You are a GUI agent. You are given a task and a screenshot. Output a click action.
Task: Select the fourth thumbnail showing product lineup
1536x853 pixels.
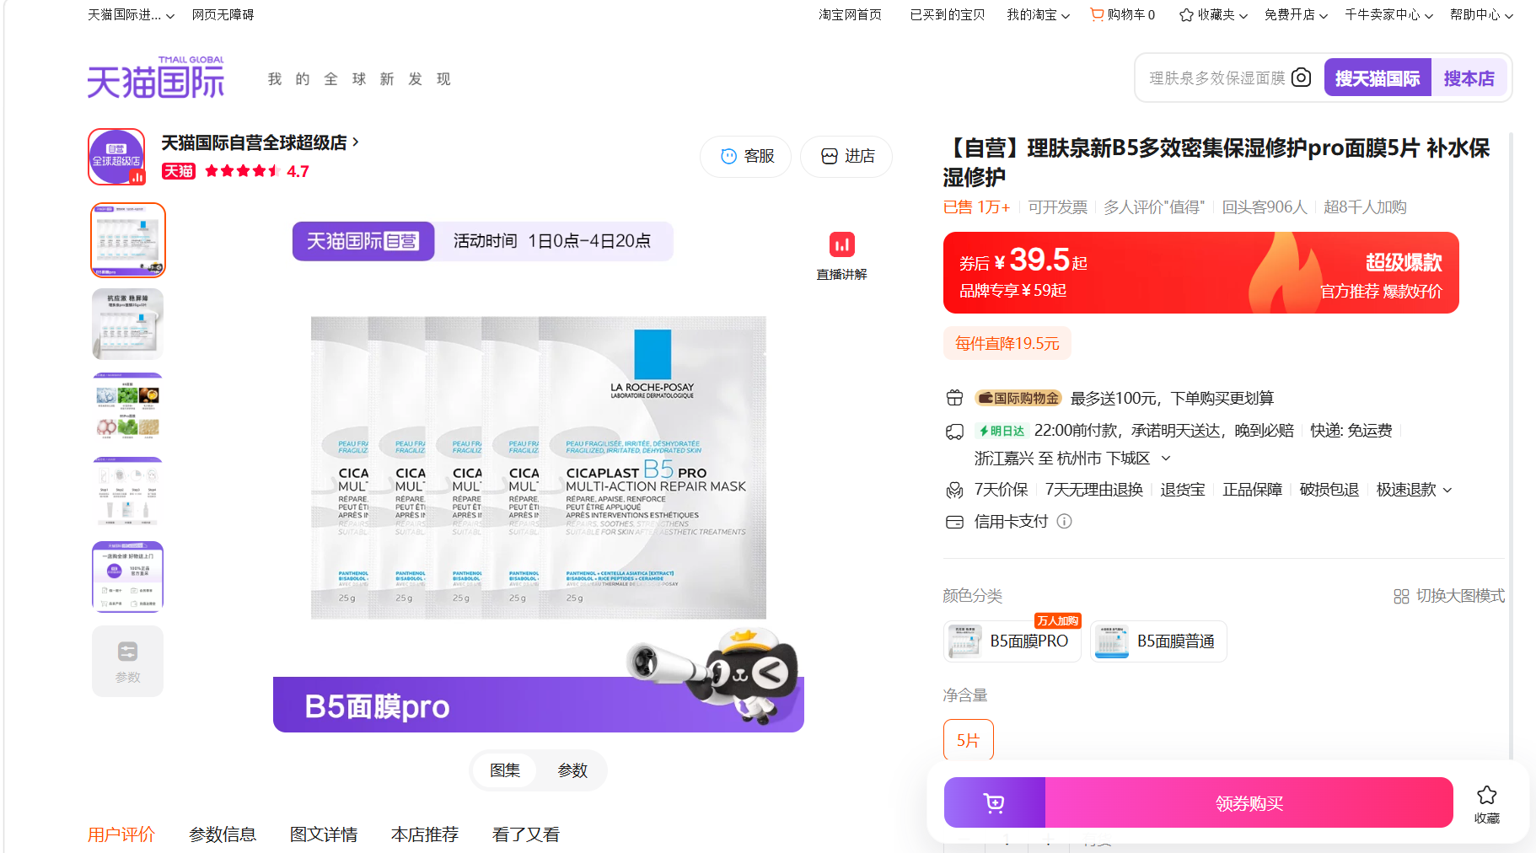click(128, 493)
